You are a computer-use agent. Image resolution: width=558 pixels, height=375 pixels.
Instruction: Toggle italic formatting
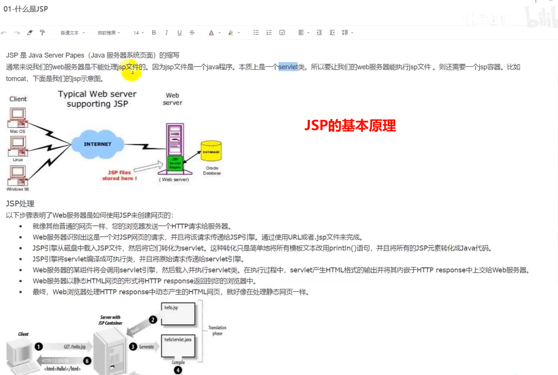tap(166, 33)
